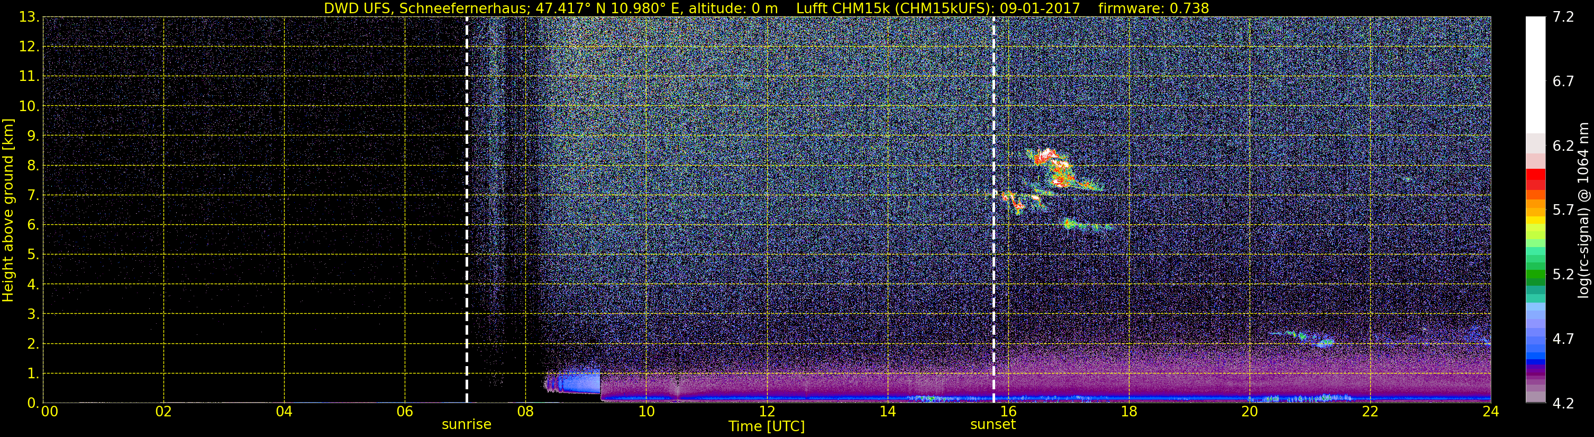This screenshot has width=1594, height=437.
Task: Click the '4.2' value on the colorbar
Action: (x=1563, y=403)
